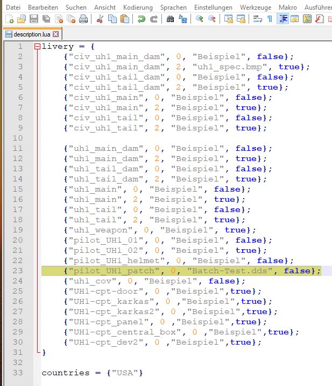Click "uh1_spec.bmp" string on line 3

tap(230, 67)
